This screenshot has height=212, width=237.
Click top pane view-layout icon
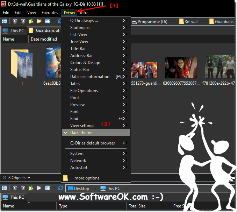click(5, 21)
